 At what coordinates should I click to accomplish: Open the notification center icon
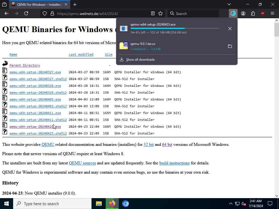tap(270, 204)
